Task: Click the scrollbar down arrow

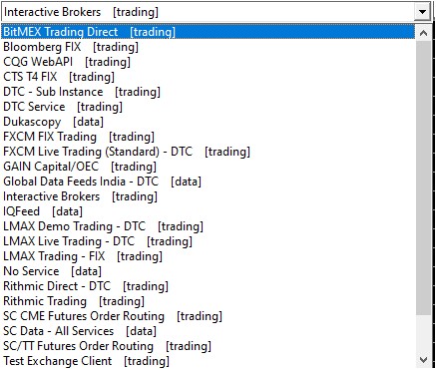Action: click(x=423, y=360)
